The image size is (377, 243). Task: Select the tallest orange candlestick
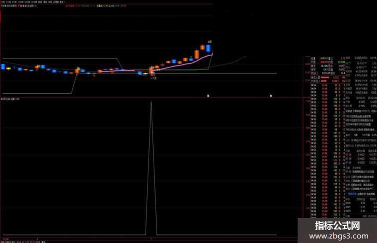click(197, 54)
